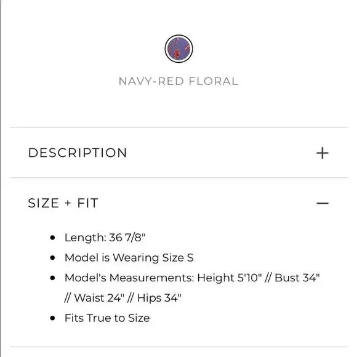Click the Bust 34" measurement
Screen dimensions: 357x357
coord(297,278)
